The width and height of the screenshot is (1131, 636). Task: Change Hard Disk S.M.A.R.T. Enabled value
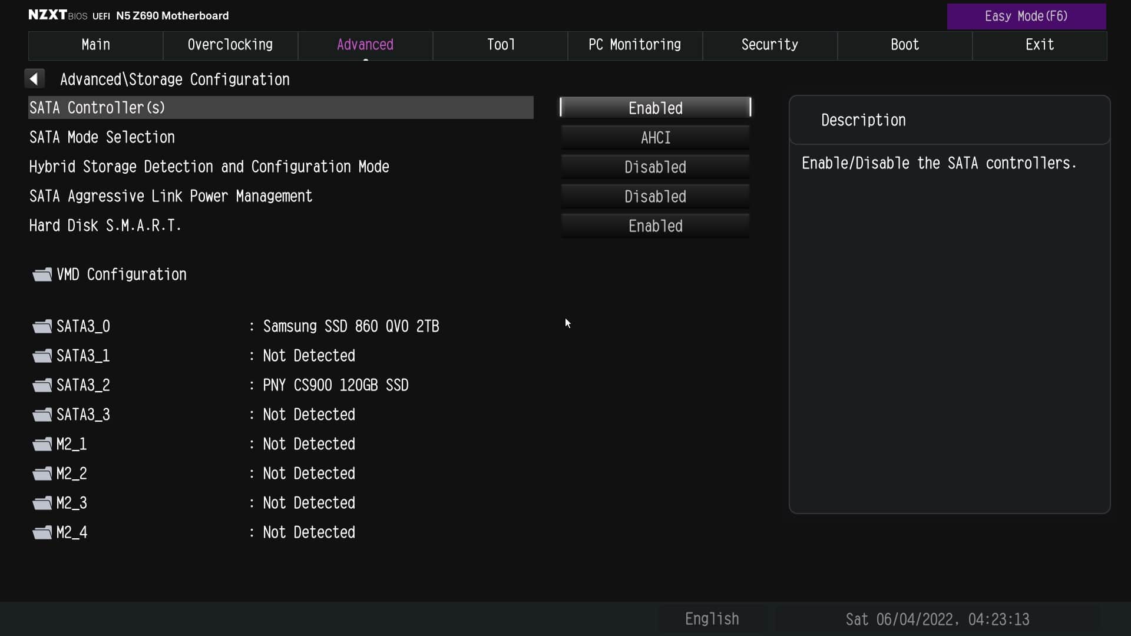point(655,226)
